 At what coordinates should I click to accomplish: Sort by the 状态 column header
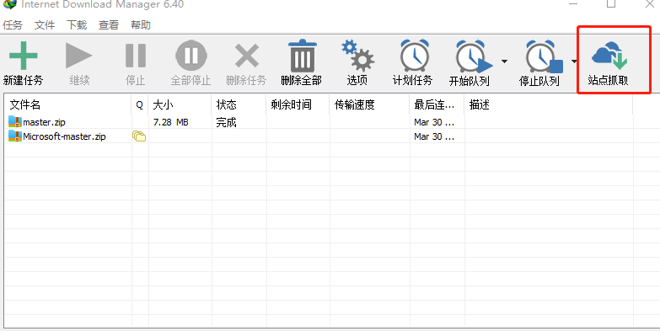[x=239, y=104]
